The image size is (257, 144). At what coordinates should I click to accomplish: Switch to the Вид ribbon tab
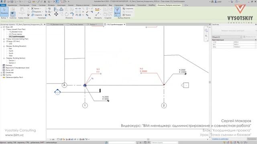pyautogui.click(x=110, y=5)
